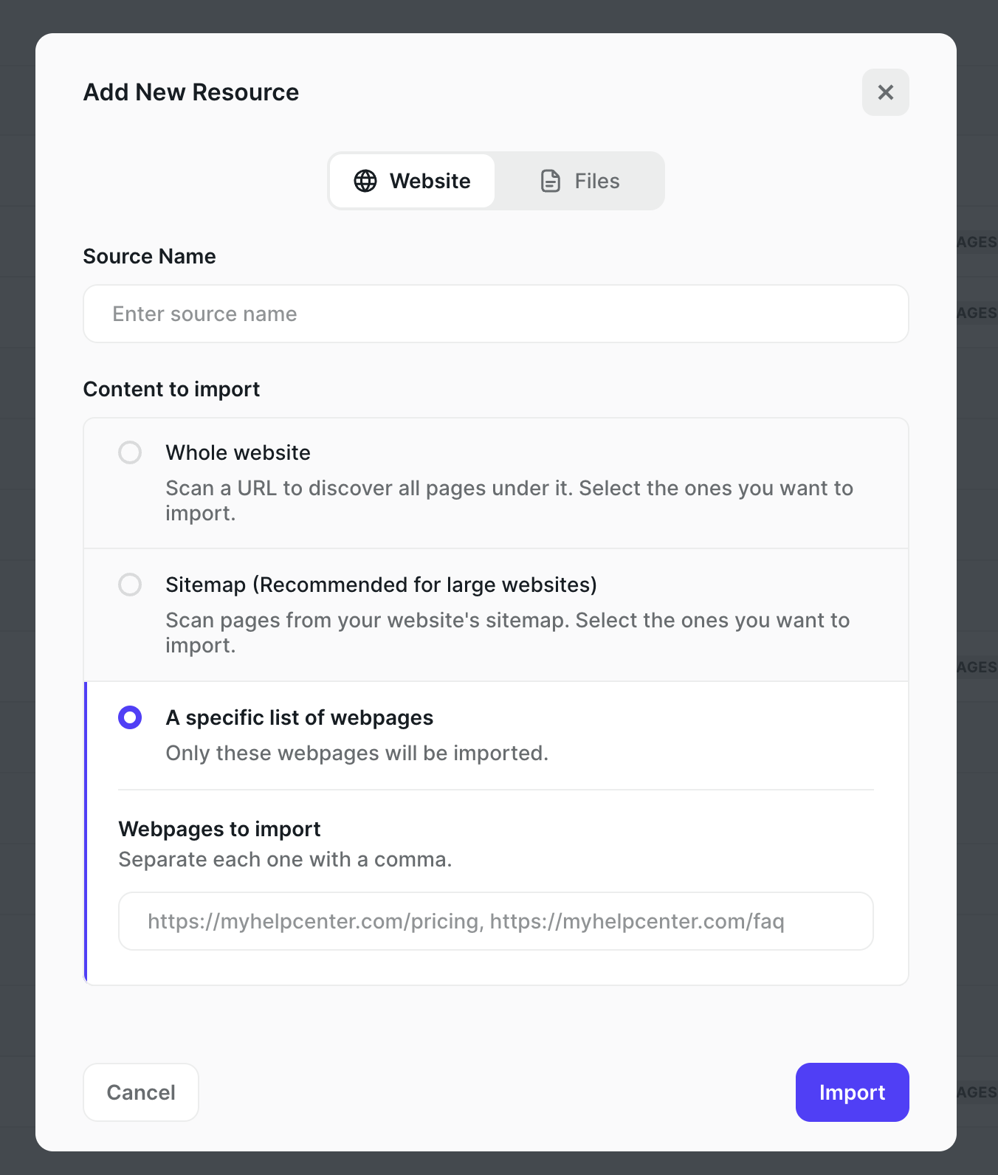Select the Sitemap radio button
This screenshot has height=1175, width=998.
pos(130,585)
